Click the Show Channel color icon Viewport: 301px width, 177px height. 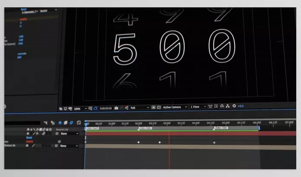(126, 108)
